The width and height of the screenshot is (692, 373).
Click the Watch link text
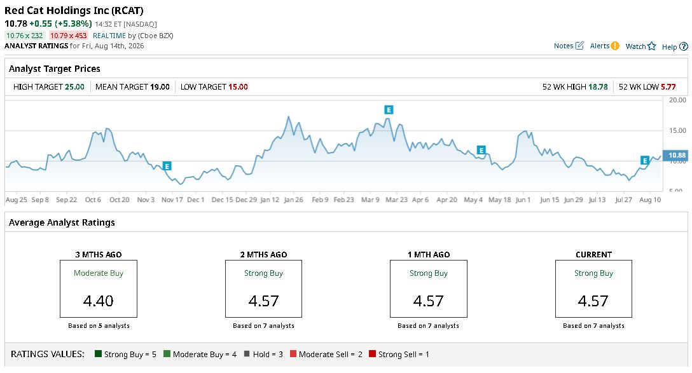pyautogui.click(x=635, y=46)
